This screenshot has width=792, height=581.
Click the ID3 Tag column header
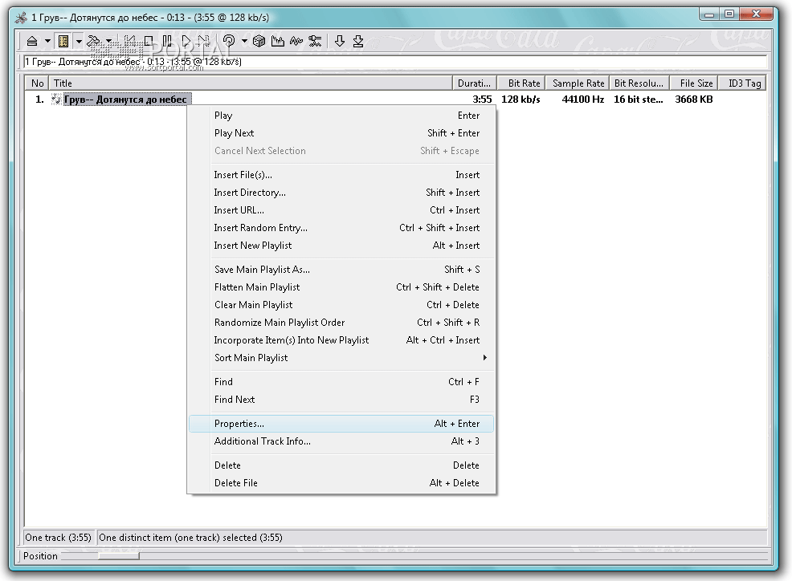point(742,83)
